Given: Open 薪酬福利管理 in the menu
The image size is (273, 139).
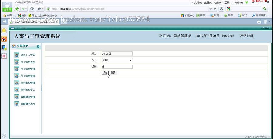Looking at the screenshot, I should point(28,97).
